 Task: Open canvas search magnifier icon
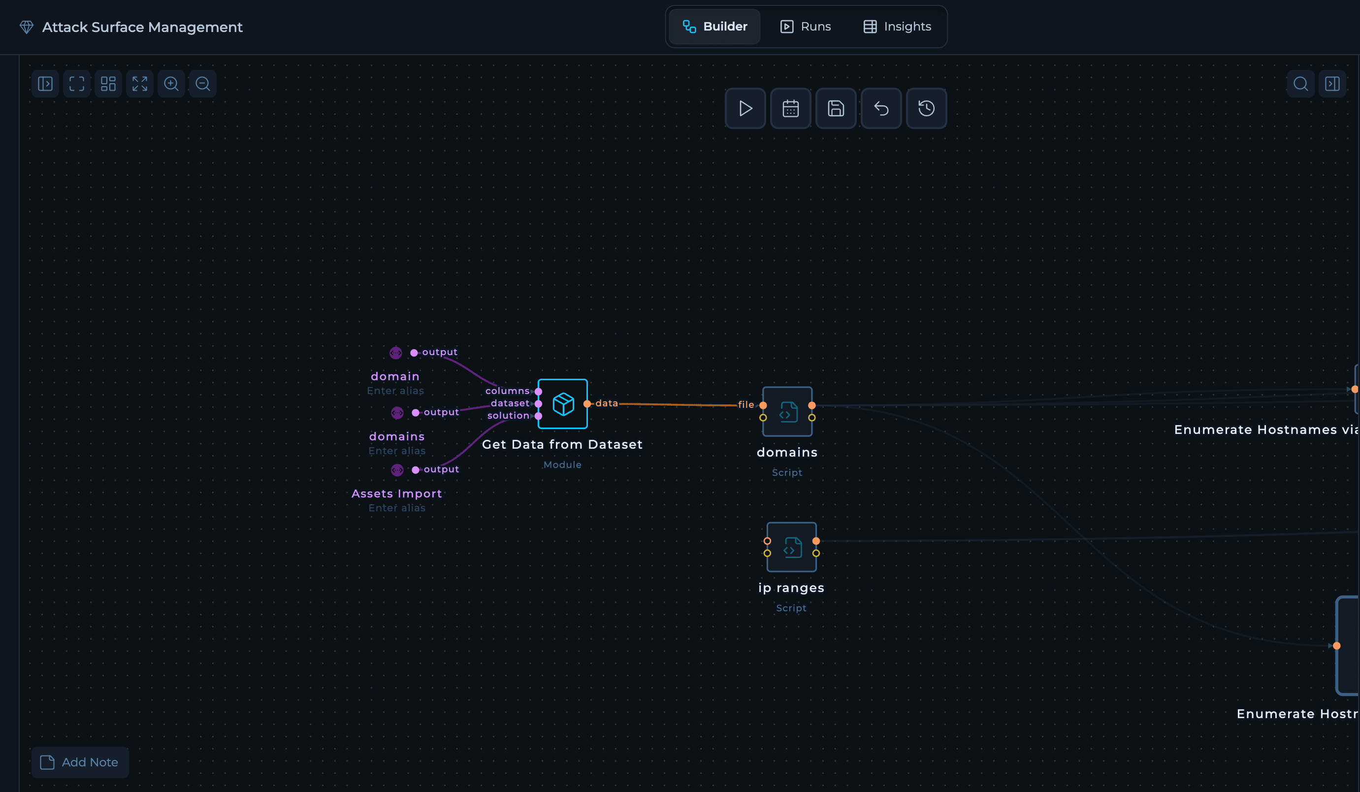[x=1300, y=84]
